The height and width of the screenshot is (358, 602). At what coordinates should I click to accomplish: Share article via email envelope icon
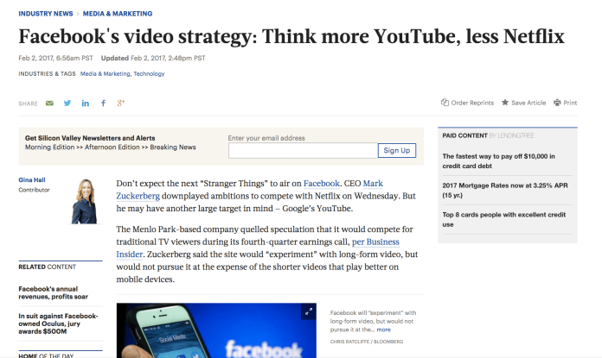point(49,104)
